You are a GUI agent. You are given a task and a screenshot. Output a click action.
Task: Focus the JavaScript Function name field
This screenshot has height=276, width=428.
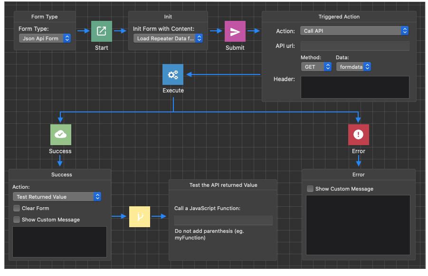[223, 221]
